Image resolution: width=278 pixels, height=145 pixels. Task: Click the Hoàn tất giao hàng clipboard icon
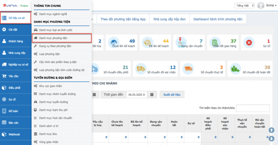215,42
